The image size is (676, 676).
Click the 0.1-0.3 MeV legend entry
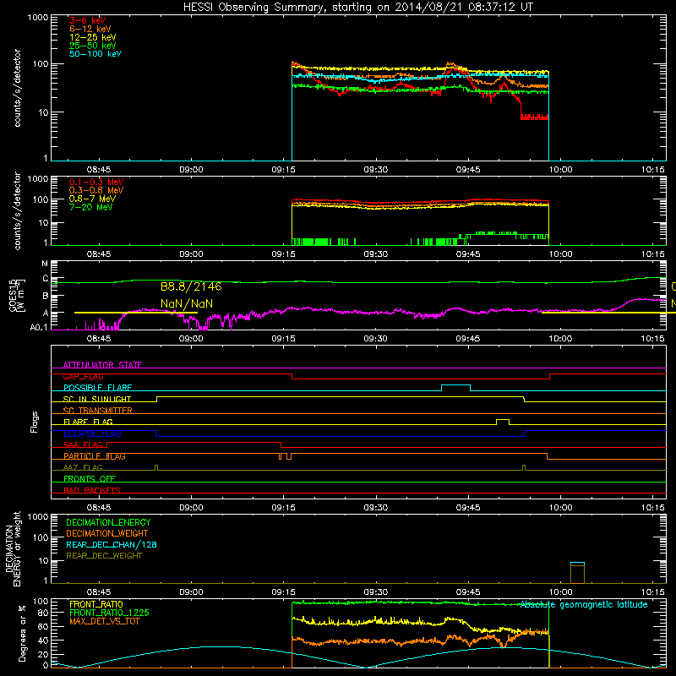coord(96,182)
